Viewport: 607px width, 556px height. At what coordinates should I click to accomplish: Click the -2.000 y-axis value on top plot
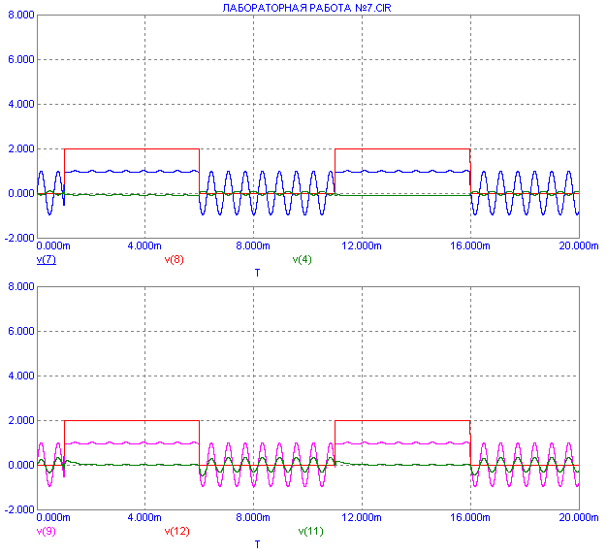click(x=19, y=238)
